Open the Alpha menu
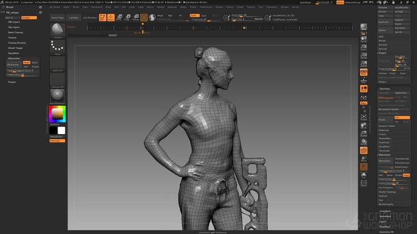Screen dimensions: 417x234 point(67,7)
